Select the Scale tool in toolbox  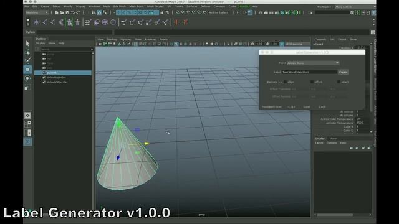coord(27,87)
